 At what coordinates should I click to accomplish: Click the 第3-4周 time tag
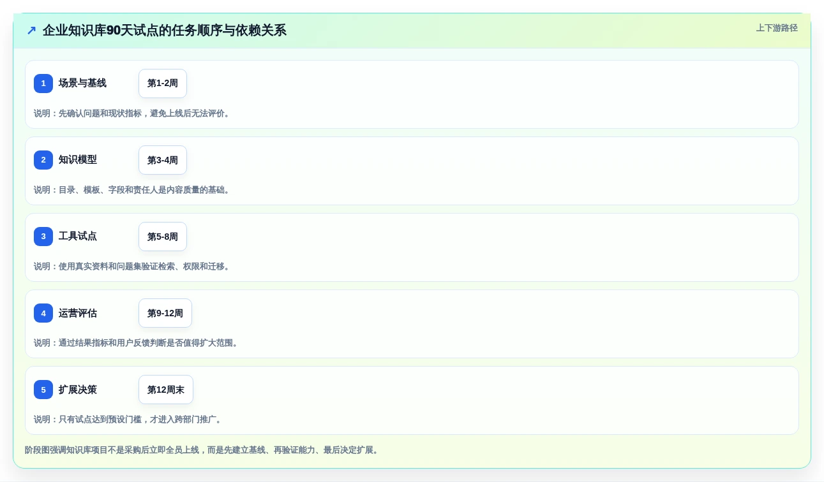click(x=163, y=160)
